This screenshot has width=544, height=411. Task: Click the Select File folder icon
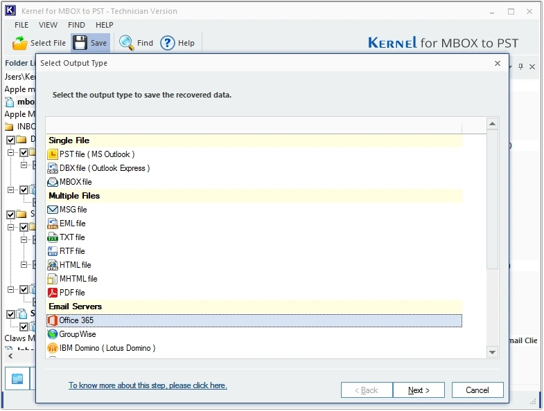(x=20, y=43)
